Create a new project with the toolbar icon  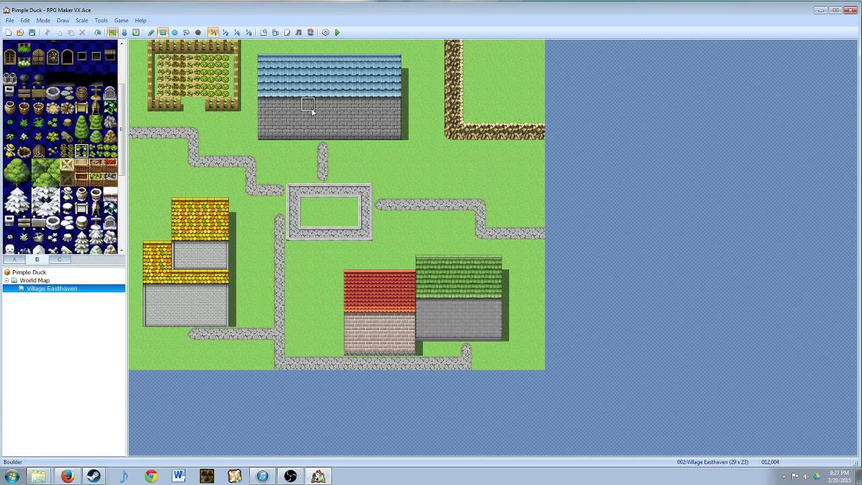click(x=8, y=32)
